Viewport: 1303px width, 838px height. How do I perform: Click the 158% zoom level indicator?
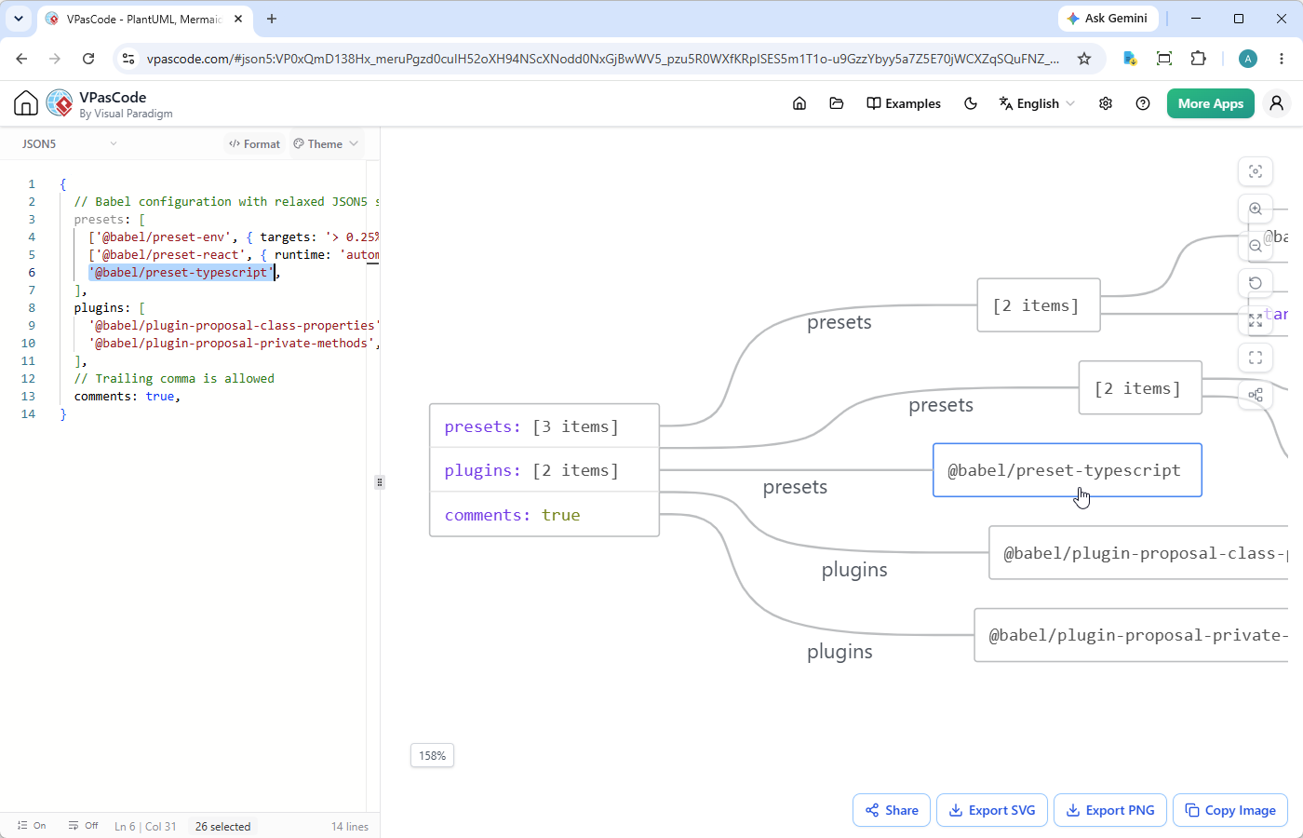coord(432,755)
